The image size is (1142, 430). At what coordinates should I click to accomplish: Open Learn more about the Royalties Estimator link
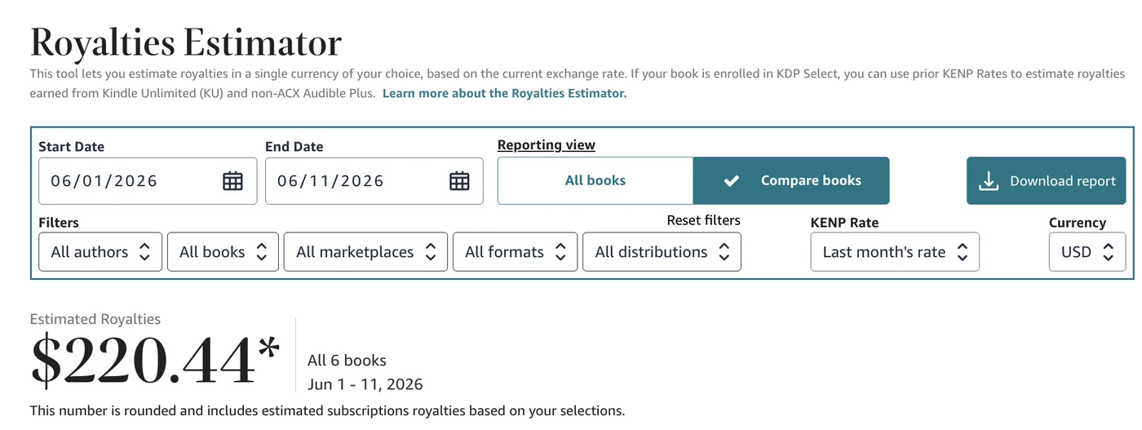click(504, 93)
